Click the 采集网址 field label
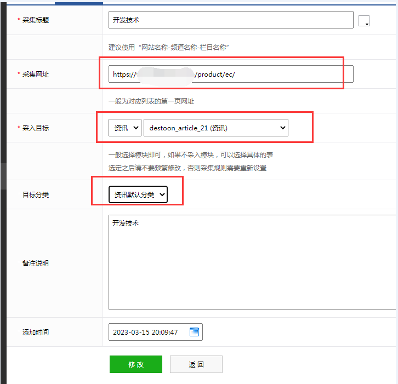This screenshot has width=398, height=384. pos(35,74)
